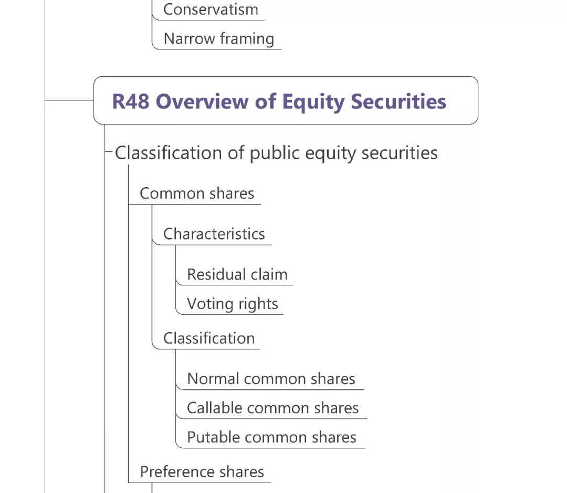The width and height of the screenshot is (567, 493).
Task: Select the Voting rights node
Action: [232, 304]
